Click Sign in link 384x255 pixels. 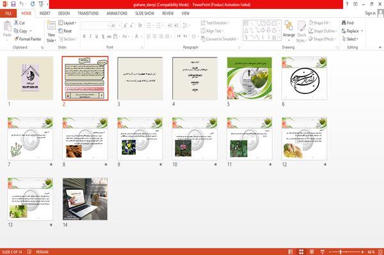[x=370, y=13]
